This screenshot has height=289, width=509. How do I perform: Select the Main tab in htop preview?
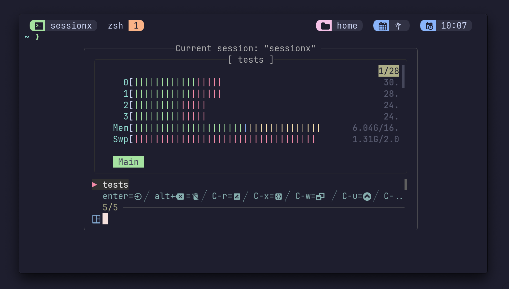click(128, 162)
